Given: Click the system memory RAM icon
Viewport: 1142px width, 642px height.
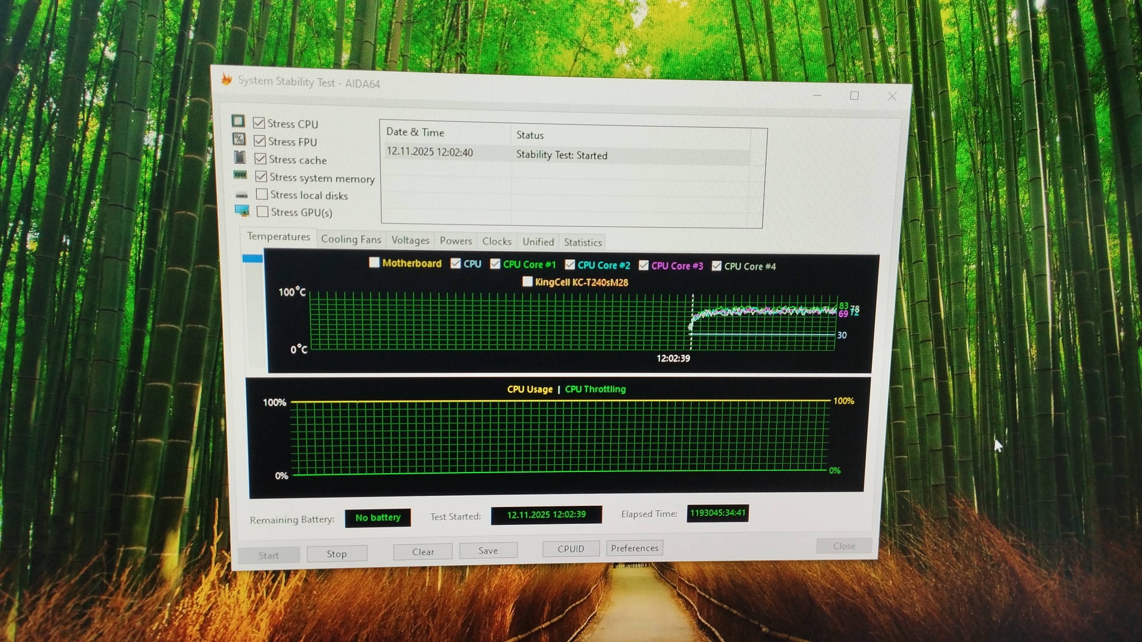Looking at the screenshot, I should pos(240,175).
